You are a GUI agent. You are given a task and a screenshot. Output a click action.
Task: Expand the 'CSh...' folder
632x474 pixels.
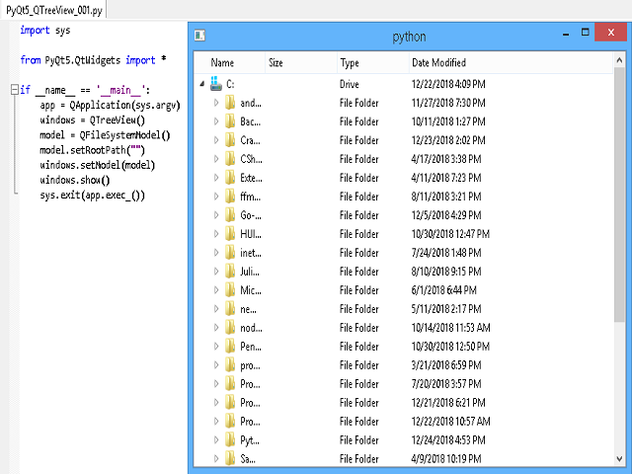tap(216, 159)
